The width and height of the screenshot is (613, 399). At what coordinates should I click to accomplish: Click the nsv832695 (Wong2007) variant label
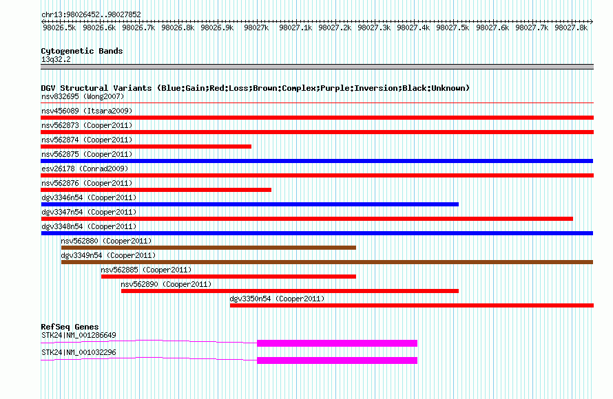coord(83,96)
